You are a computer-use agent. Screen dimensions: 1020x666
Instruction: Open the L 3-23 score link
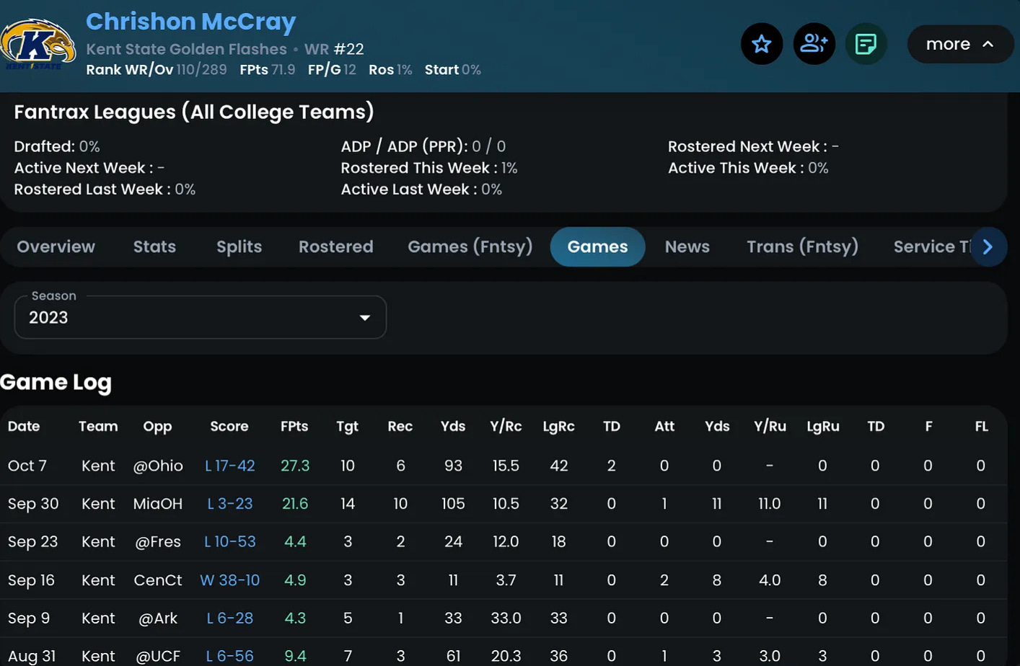[230, 504]
